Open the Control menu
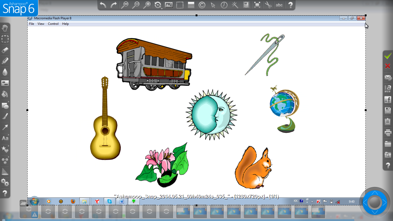 pyautogui.click(x=53, y=24)
